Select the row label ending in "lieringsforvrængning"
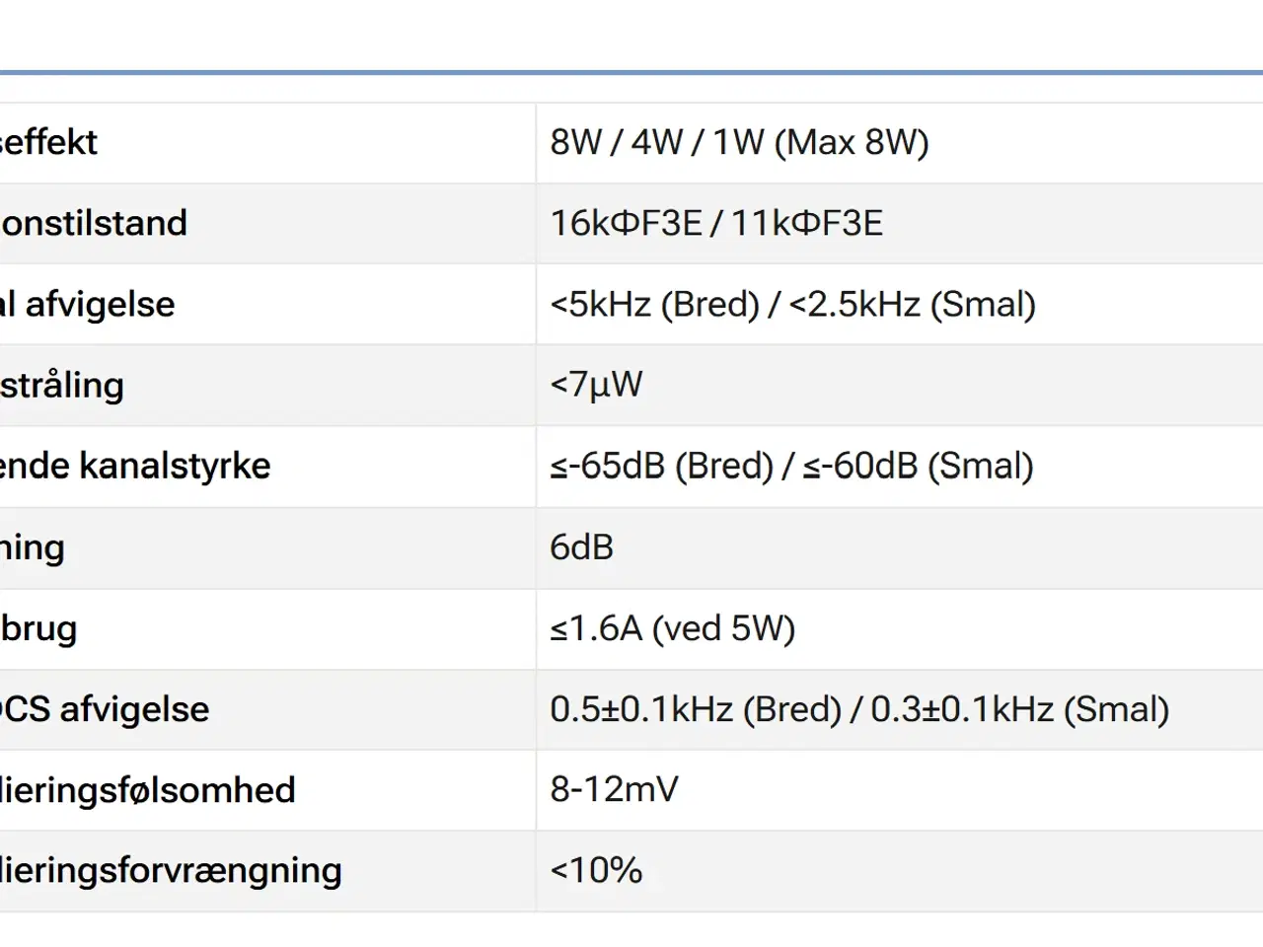The image size is (1263, 947). pos(171,871)
